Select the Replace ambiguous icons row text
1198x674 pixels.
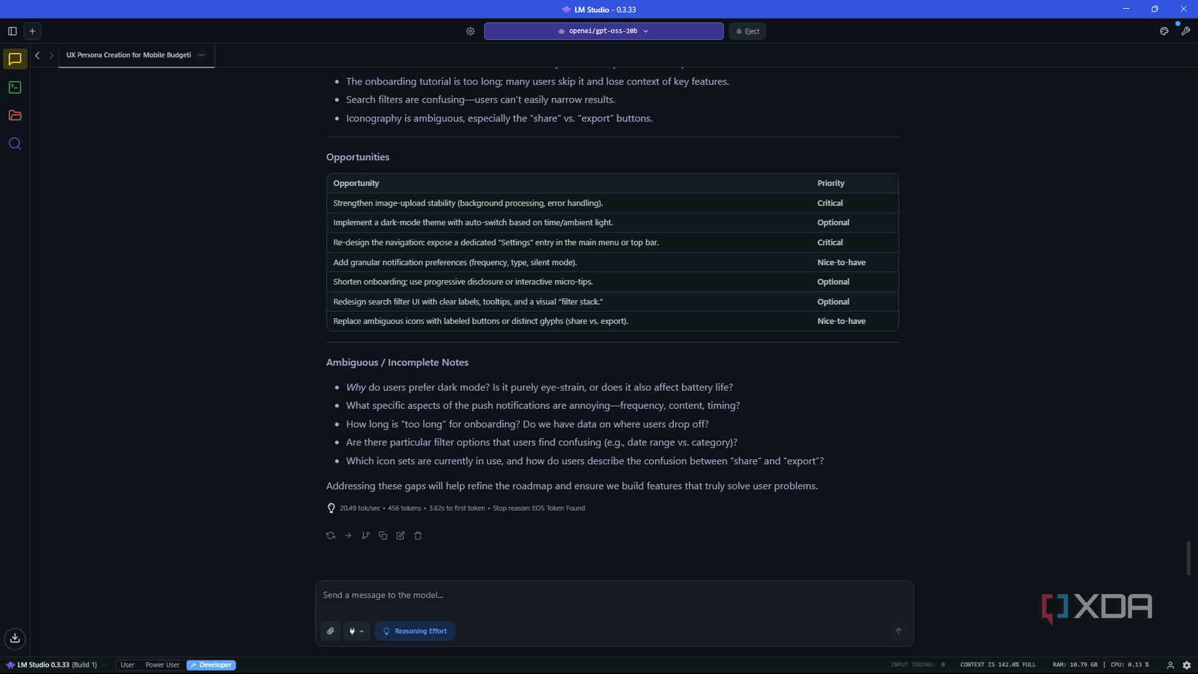481,321
